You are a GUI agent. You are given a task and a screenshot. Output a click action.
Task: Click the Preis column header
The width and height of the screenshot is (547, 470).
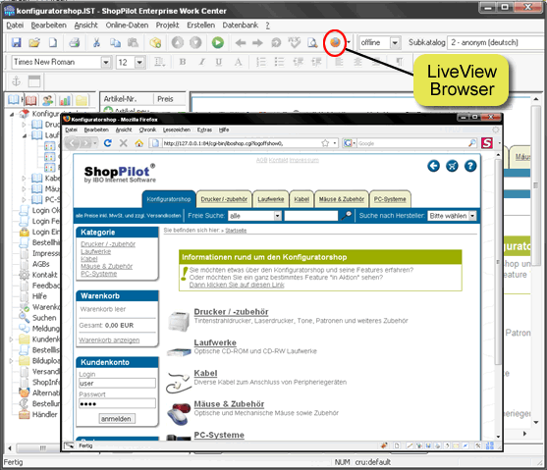click(170, 99)
